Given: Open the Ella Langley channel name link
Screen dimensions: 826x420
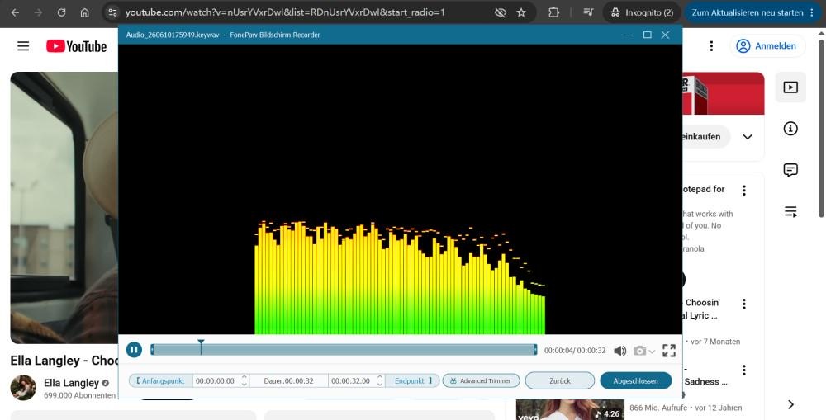Looking at the screenshot, I should pyautogui.click(x=71, y=383).
